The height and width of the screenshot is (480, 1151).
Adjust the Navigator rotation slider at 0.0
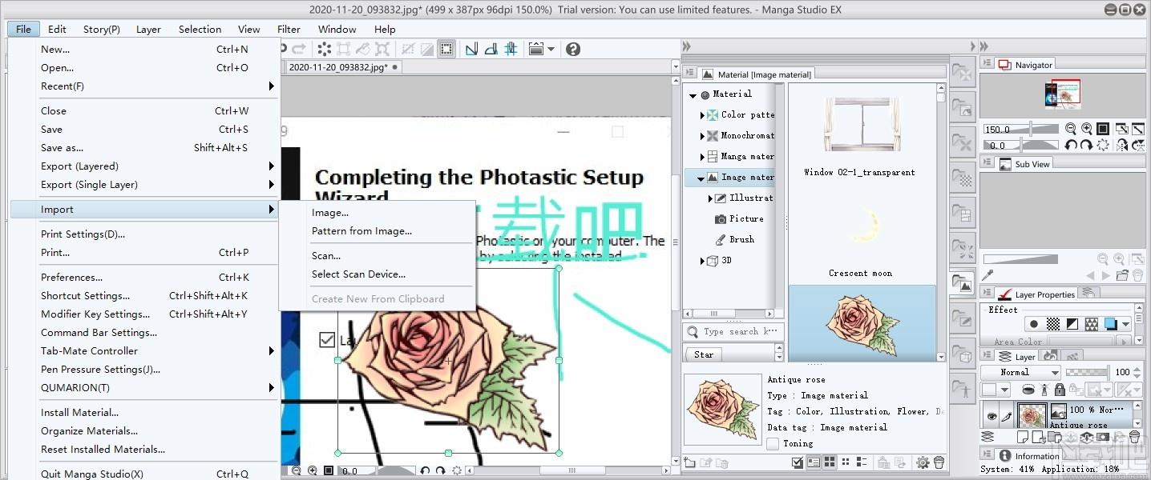click(1021, 145)
